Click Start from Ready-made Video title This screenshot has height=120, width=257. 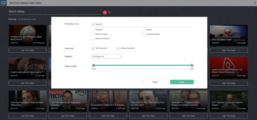(25, 3)
